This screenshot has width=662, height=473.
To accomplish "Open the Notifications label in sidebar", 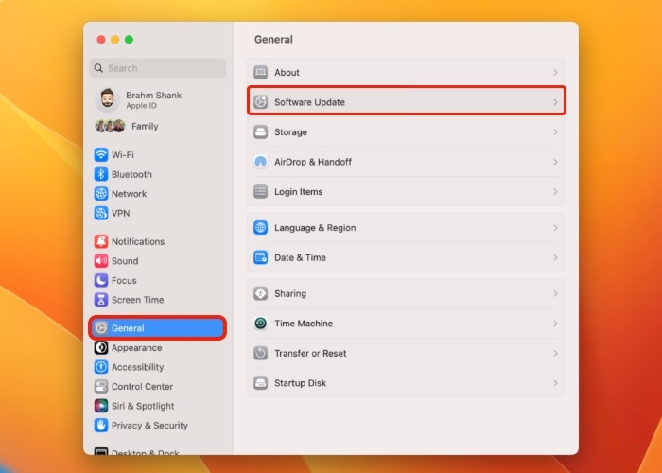I will click(x=138, y=241).
